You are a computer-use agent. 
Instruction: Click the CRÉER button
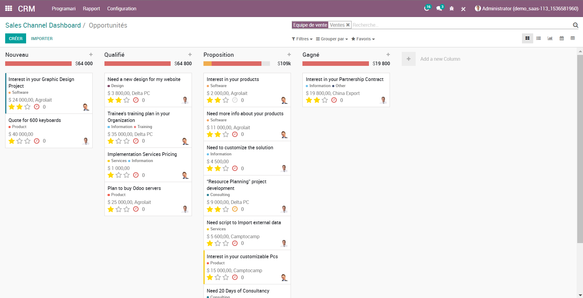(15, 38)
